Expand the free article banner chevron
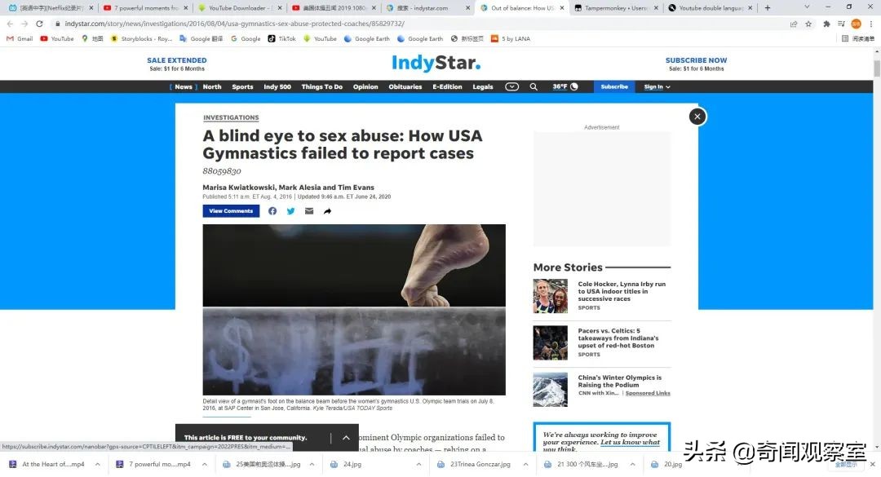881x477 pixels. click(346, 438)
